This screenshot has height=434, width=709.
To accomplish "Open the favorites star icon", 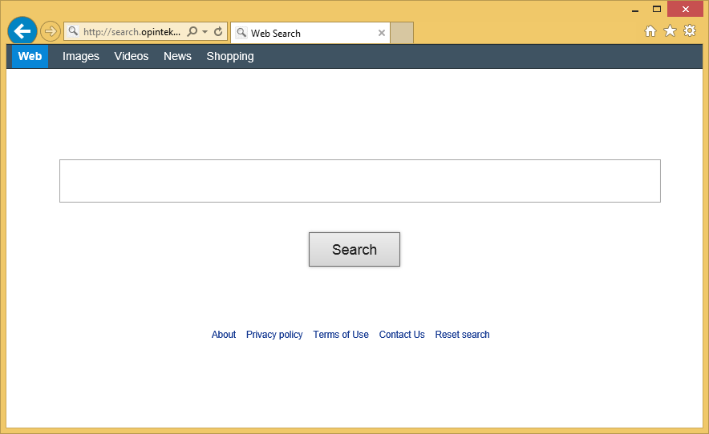I will coord(670,31).
